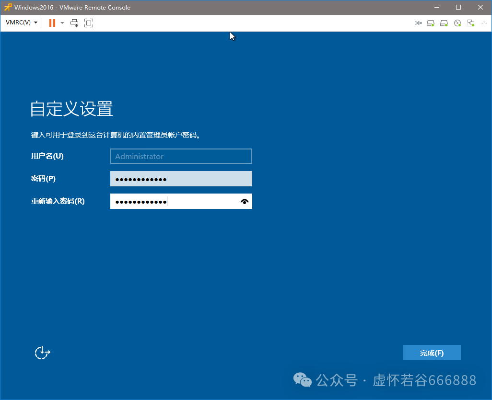Pause the virtual machine with the orange button
Viewport: 492px width, 400px height.
coord(52,23)
